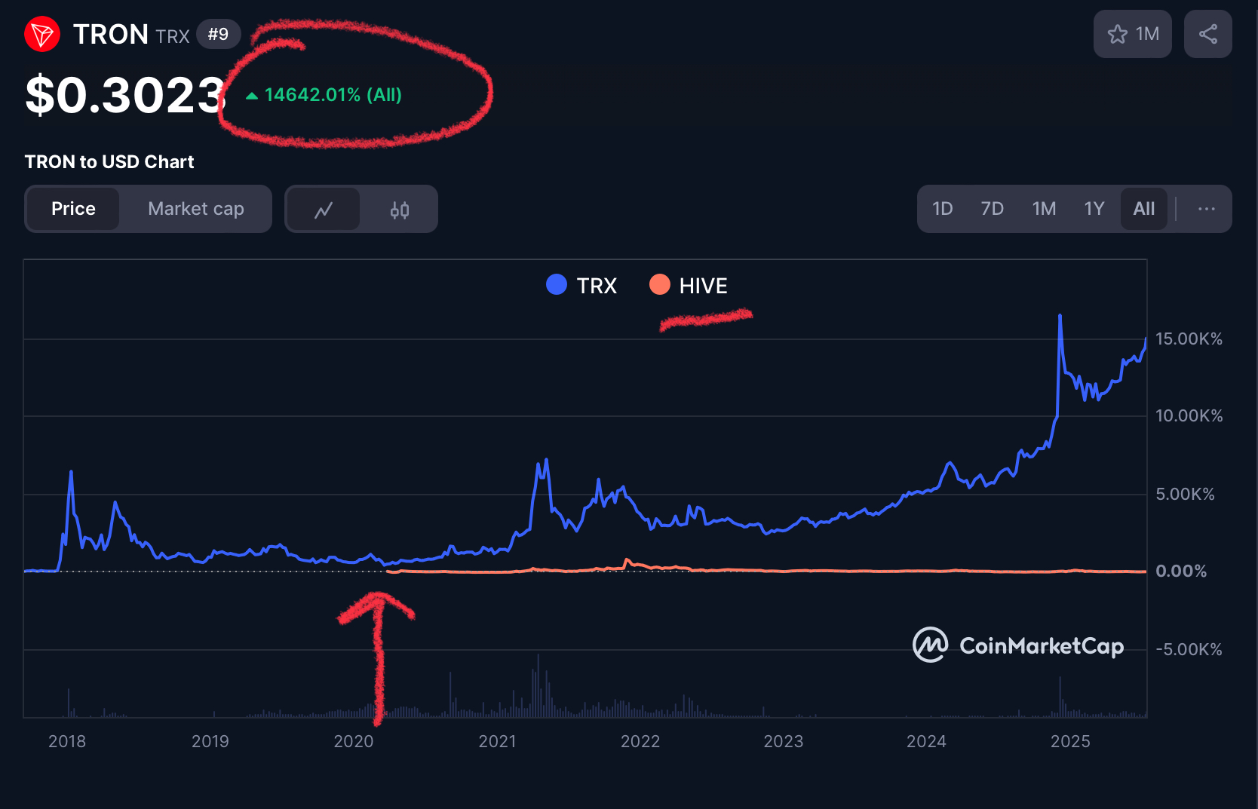This screenshot has height=809, width=1258.
Task: Switch to candlestick chart icon
Action: 400,210
